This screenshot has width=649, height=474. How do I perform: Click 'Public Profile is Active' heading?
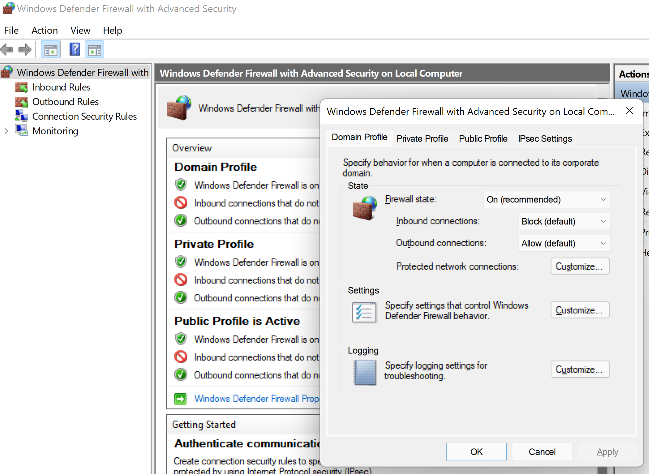tap(237, 321)
